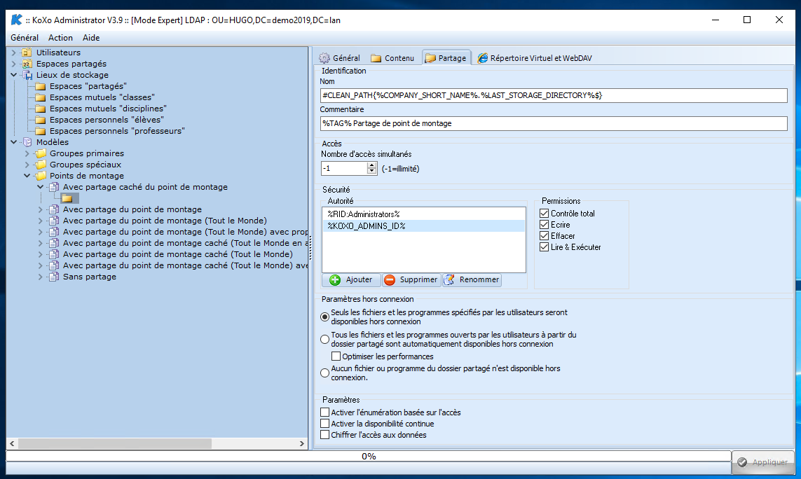Open the Général menu

25,38
